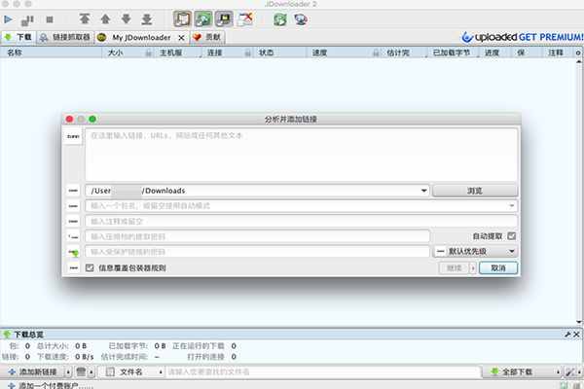584x389 pixels.
Task: Open the /Downloads save path dropdown
Action: pyautogui.click(x=424, y=191)
